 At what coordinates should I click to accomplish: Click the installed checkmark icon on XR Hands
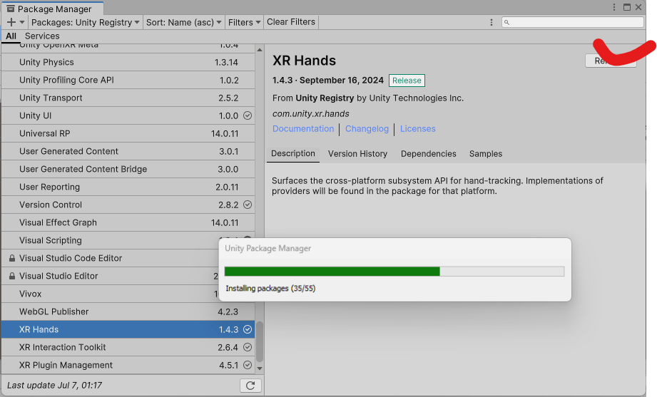coord(248,329)
